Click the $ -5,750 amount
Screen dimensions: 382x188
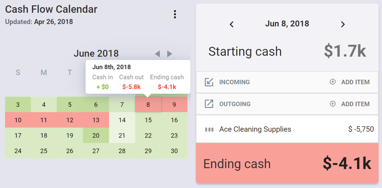(x=361, y=129)
